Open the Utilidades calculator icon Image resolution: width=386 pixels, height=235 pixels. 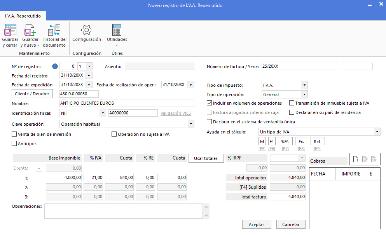pyautogui.click(x=117, y=30)
